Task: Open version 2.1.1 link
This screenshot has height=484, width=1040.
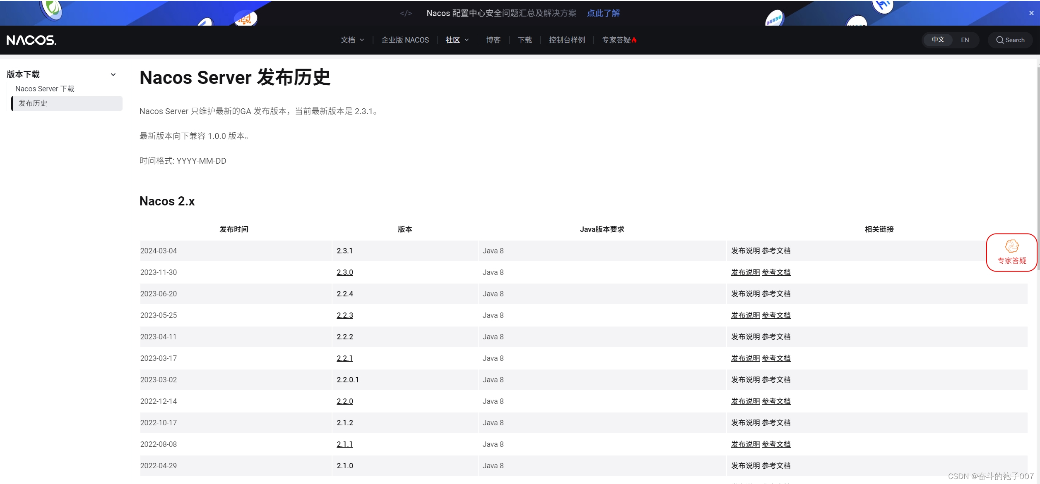Action: 344,444
